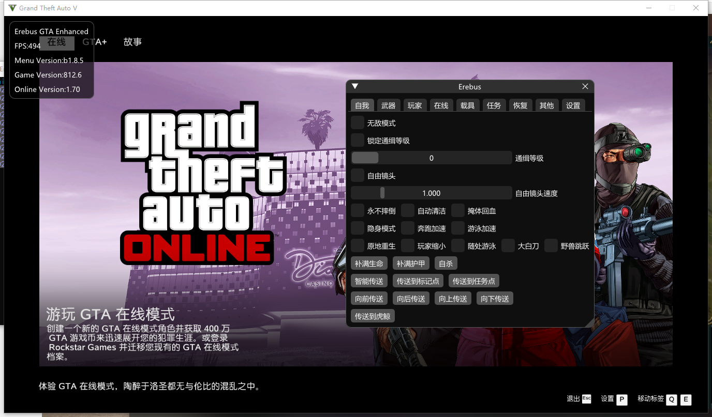The image size is (712, 417).
Task: Click the GTA V window title icon
Action: click(x=12, y=8)
